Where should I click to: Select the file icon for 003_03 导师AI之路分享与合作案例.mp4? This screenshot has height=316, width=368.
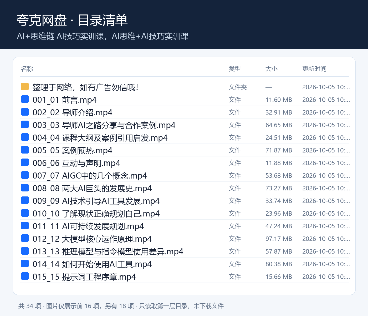pyautogui.click(x=25, y=124)
